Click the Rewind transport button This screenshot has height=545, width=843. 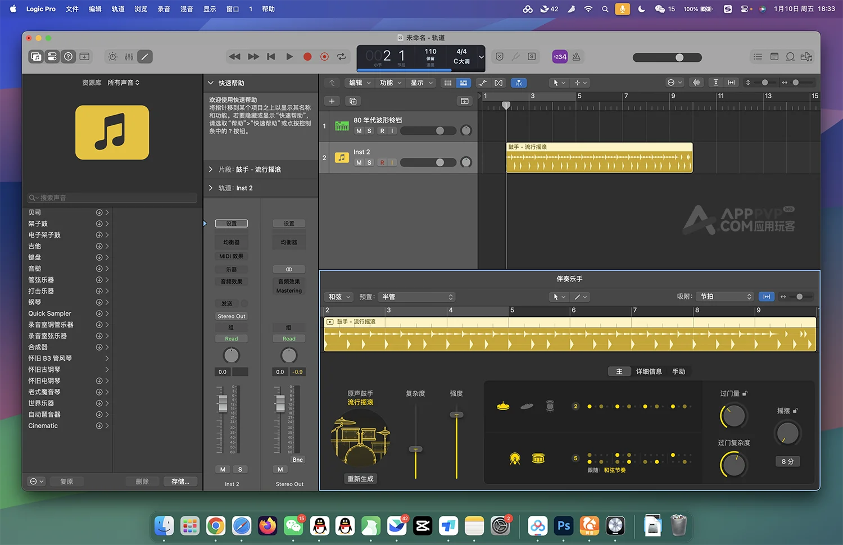(235, 57)
